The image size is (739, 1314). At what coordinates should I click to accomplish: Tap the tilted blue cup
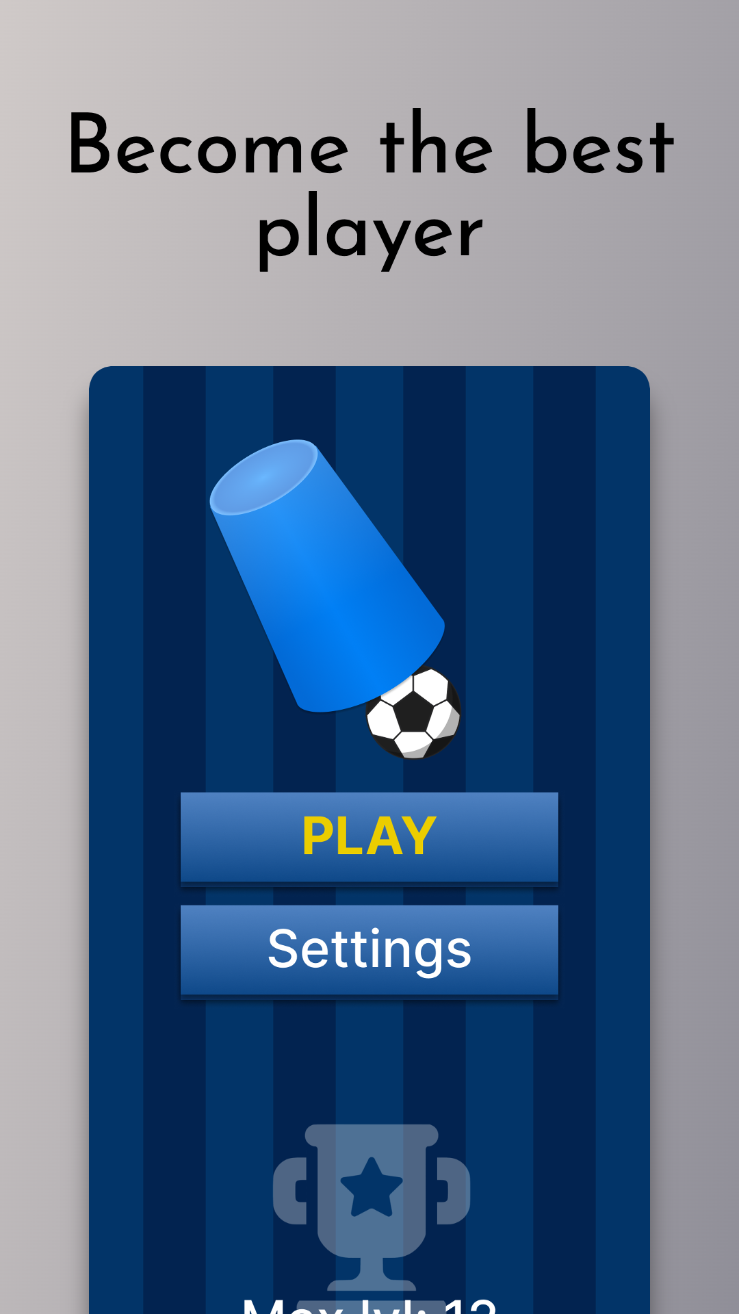tap(327, 576)
